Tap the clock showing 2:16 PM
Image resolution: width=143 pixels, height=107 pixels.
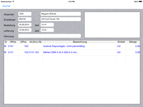[x=71, y=1]
